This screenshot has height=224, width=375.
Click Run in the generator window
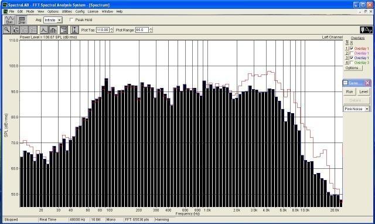pyautogui.click(x=349, y=91)
